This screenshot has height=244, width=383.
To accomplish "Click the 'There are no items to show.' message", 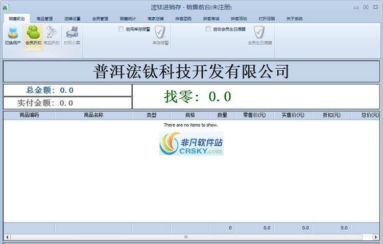I will [x=191, y=125].
